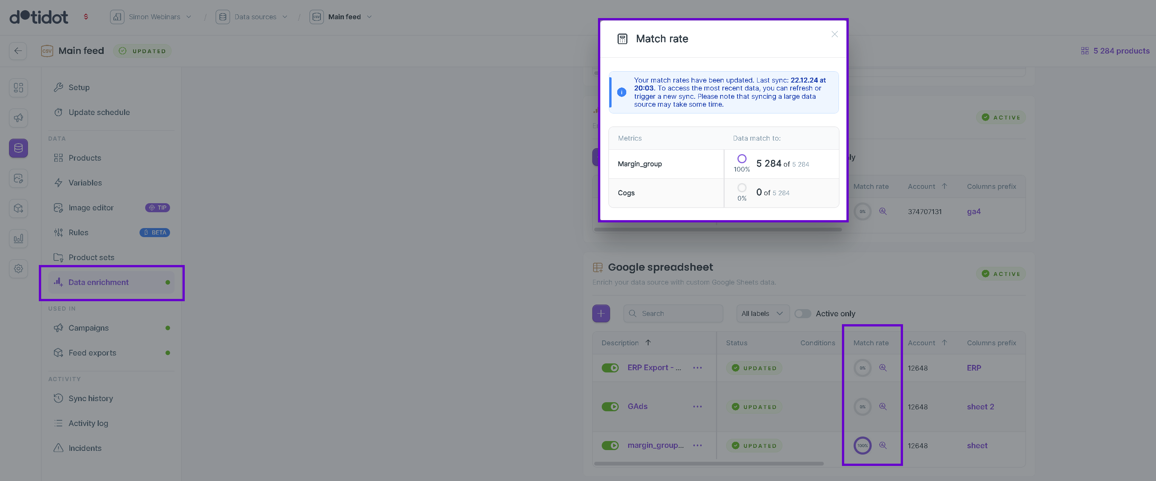Open match rate magnifier for ERP Export row
Viewport: 1156px width, 481px height.
coord(883,368)
